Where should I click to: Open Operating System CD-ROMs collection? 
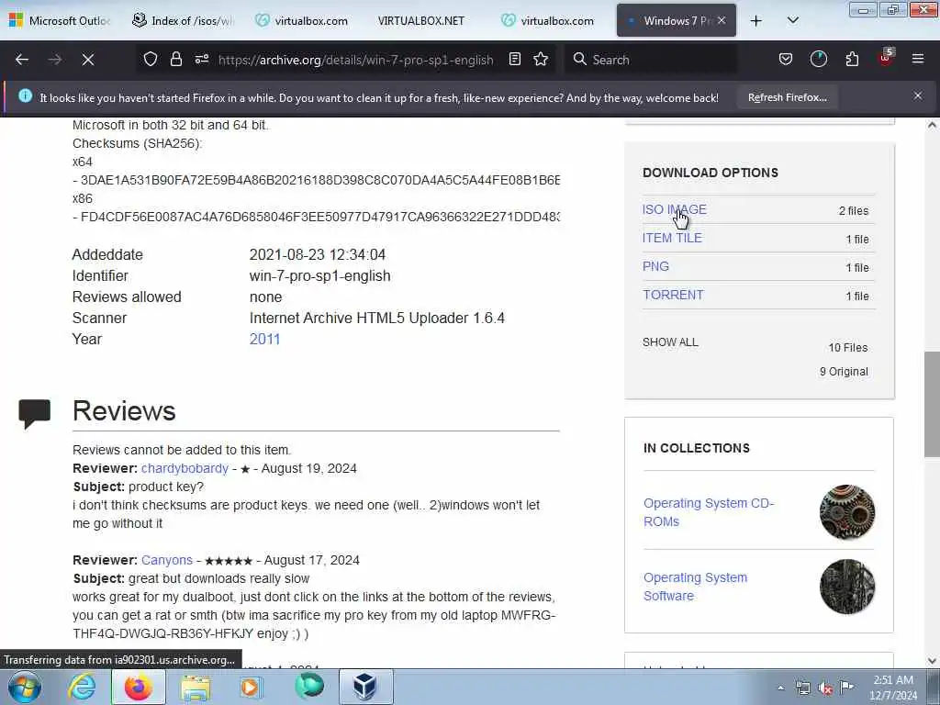tap(709, 512)
